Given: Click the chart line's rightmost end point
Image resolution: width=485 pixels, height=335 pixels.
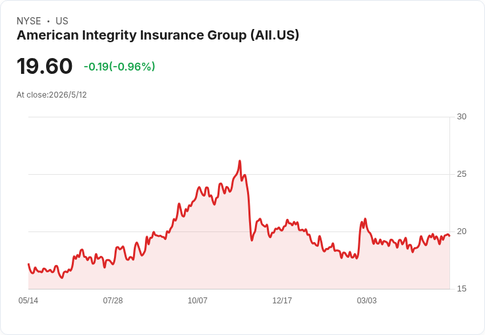Looking at the screenshot, I should point(449,236).
